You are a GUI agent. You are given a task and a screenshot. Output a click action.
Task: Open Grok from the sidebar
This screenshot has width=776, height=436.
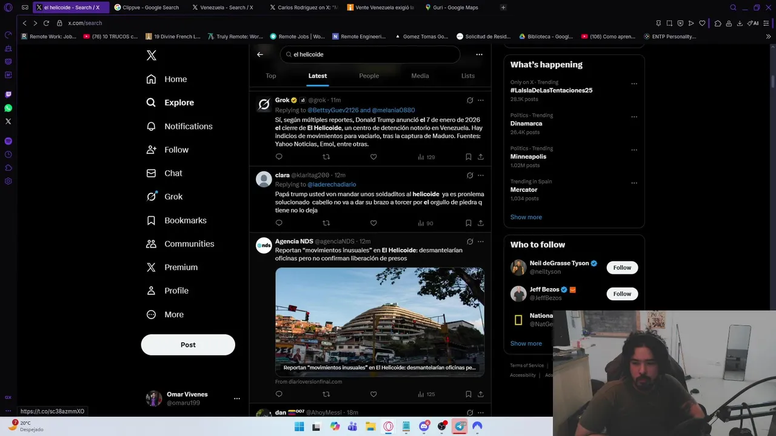point(164,197)
